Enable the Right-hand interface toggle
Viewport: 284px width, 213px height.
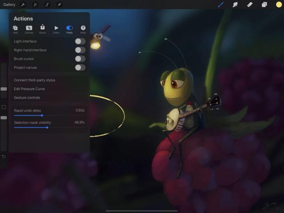point(80,50)
